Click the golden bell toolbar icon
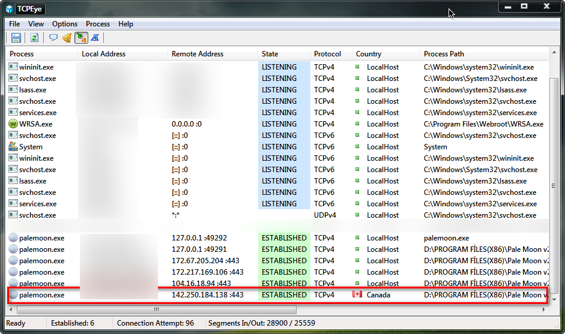Image resolution: width=565 pixels, height=334 pixels. click(67, 37)
